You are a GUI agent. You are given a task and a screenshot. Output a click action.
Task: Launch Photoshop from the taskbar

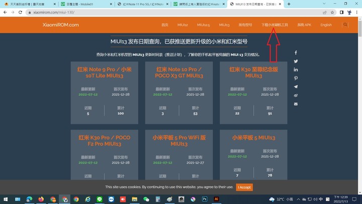pyautogui.click(x=205, y=199)
